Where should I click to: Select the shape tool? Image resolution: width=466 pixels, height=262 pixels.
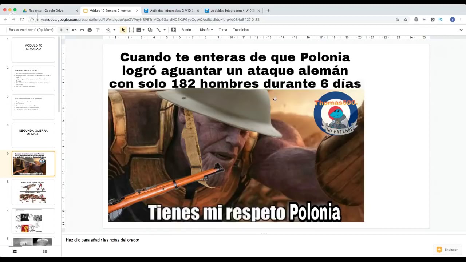point(150,30)
